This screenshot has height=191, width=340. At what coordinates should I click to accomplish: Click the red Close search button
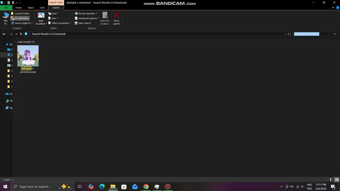point(116,18)
